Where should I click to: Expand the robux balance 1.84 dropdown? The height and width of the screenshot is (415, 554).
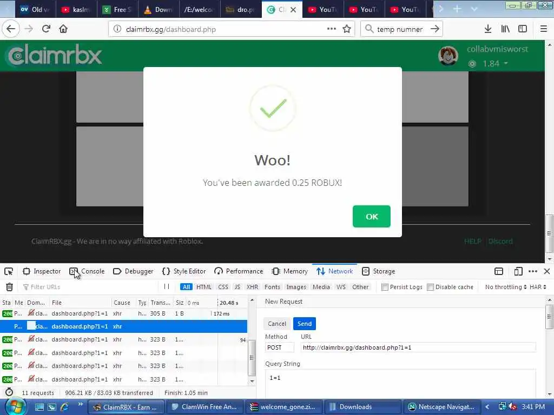click(x=506, y=63)
